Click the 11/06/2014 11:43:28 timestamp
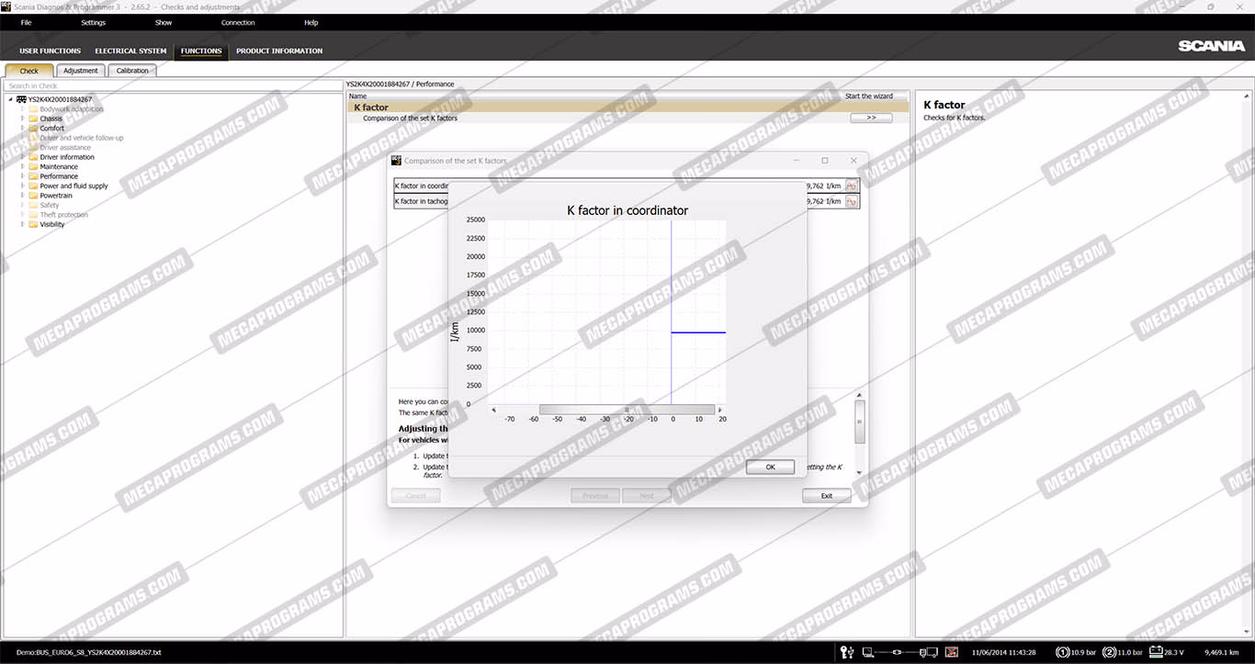Viewport: 1255px width, 664px height. 1004,652
